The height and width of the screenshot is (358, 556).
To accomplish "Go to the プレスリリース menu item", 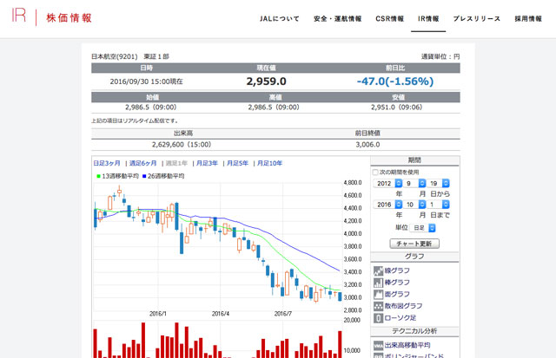I will [x=477, y=18].
